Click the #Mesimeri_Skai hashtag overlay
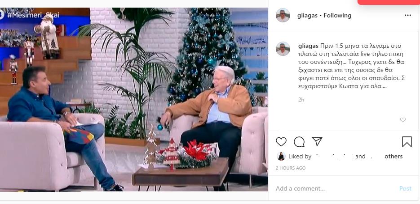This screenshot has width=420, height=204. [x=33, y=15]
